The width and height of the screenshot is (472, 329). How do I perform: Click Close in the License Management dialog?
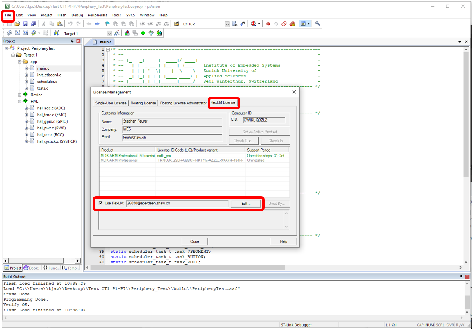[195, 241]
